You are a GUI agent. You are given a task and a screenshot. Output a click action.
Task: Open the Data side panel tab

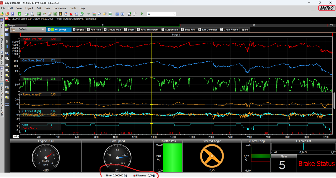click(2, 25)
